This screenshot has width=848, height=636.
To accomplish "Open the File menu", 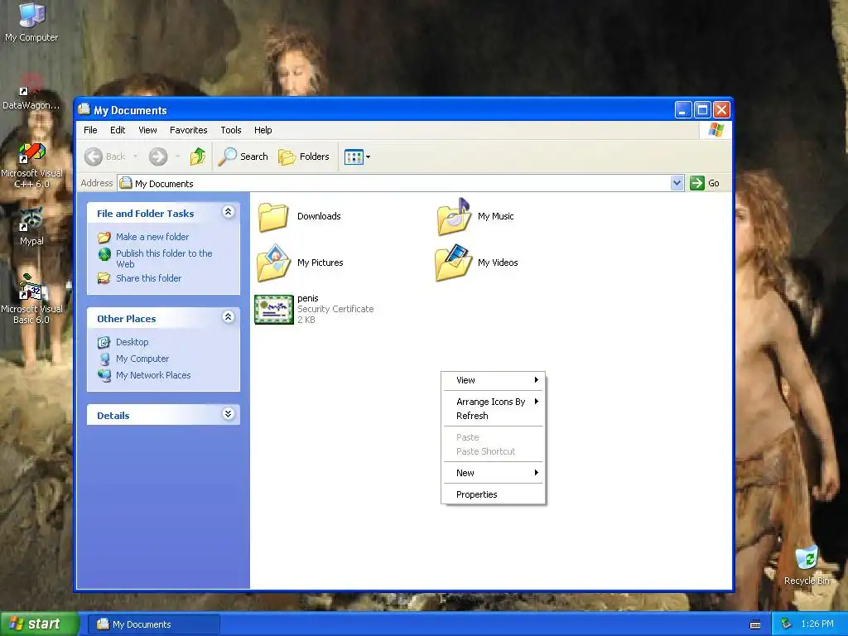I will 90,130.
